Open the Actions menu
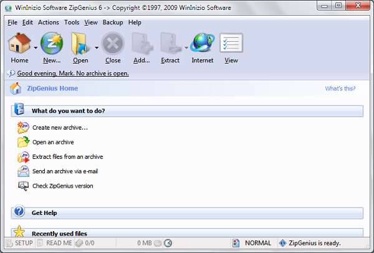Viewport: 374px width, 253px height. [49, 22]
